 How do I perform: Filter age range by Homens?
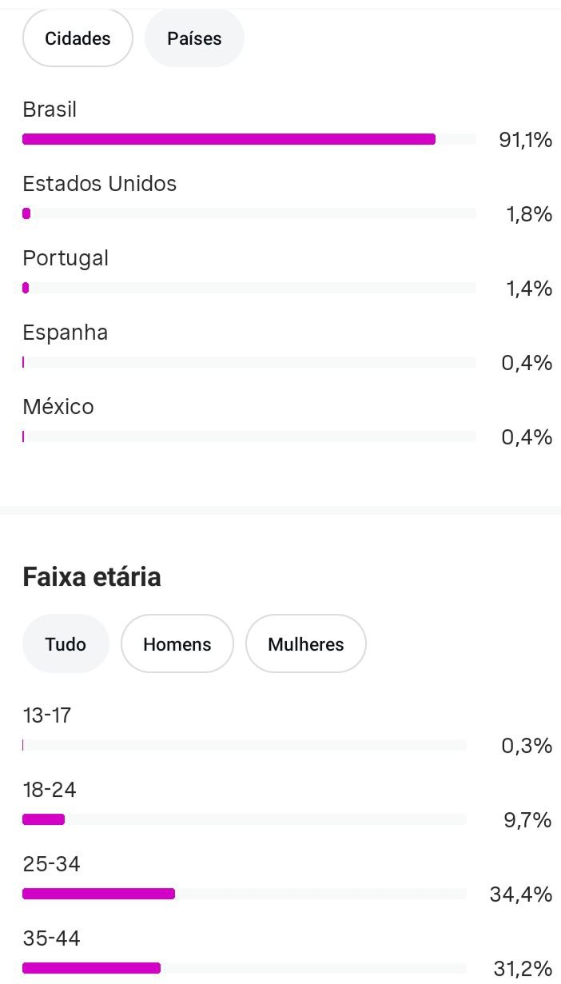point(177,643)
